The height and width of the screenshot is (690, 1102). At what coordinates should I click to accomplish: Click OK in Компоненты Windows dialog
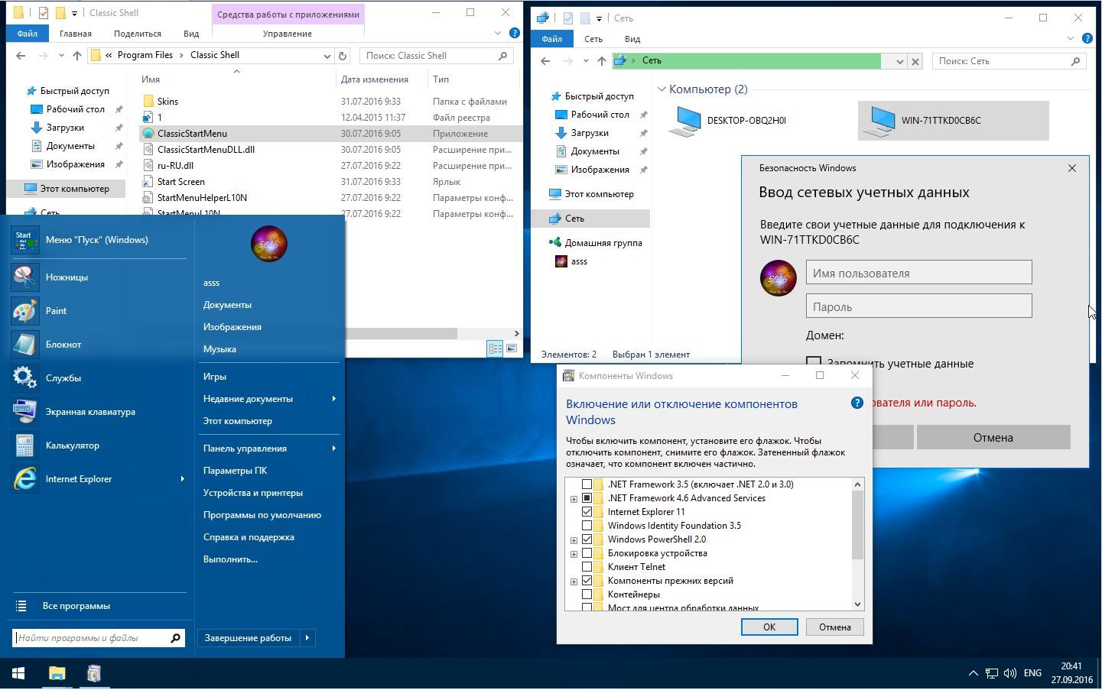[x=769, y=627]
